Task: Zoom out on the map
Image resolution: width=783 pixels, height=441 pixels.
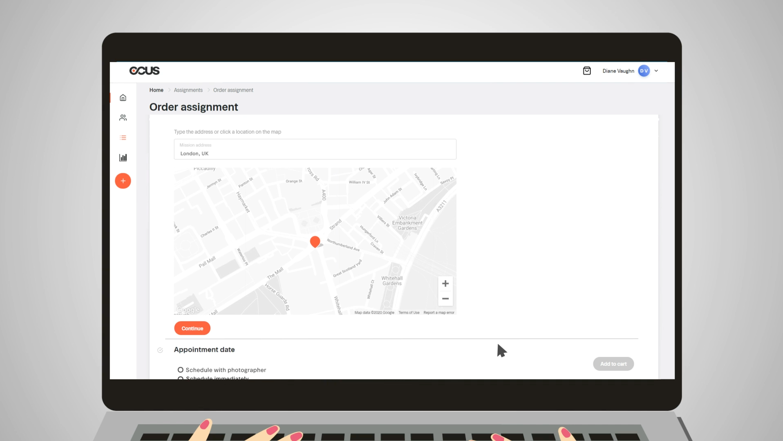Action: point(445,298)
